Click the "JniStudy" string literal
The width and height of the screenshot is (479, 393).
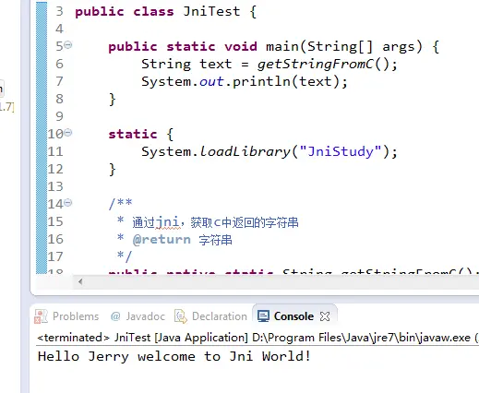coord(341,151)
